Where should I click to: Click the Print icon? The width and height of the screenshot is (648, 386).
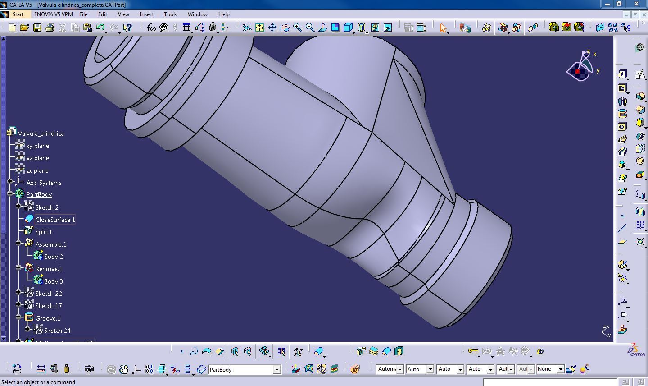[x=50, y=28]
